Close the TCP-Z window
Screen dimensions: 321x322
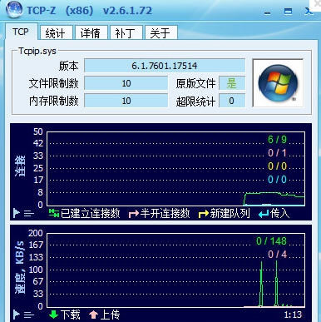tap(309, 12)
